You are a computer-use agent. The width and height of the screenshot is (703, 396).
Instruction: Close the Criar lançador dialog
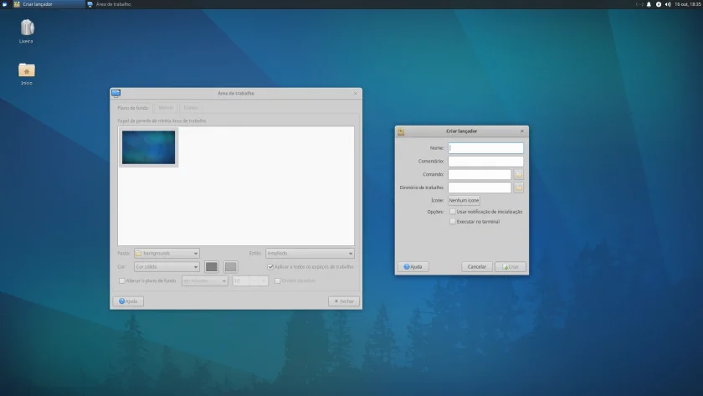coord(522,131)
